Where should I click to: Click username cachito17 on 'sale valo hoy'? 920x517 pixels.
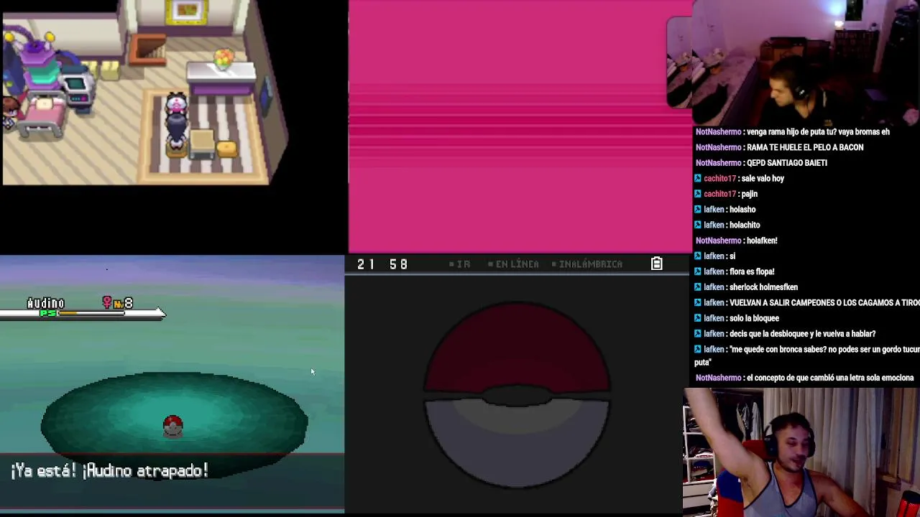pyautogui.click(x=719, y=179)
